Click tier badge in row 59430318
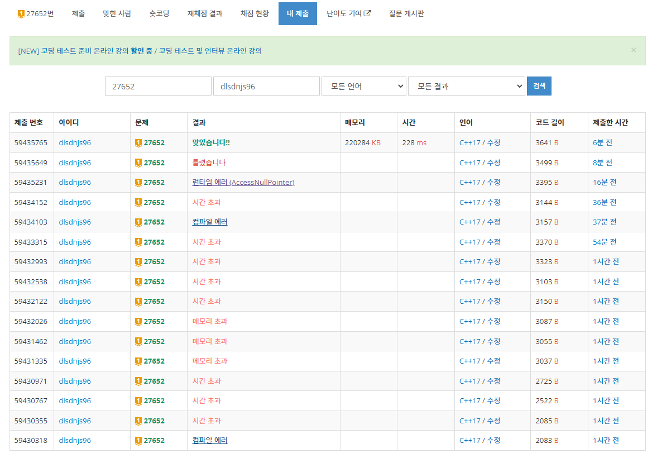Screen dimensions: 657x458 pos(138,441)
